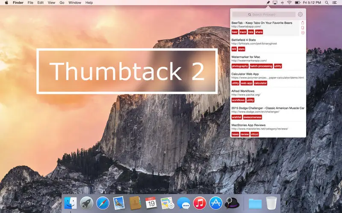This screenshot has height=213, width=342.
Task: Open the Go menu
Action: pos(62,3)
